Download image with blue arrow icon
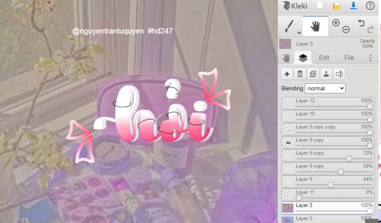381x223 pixels. pos(353,6)
